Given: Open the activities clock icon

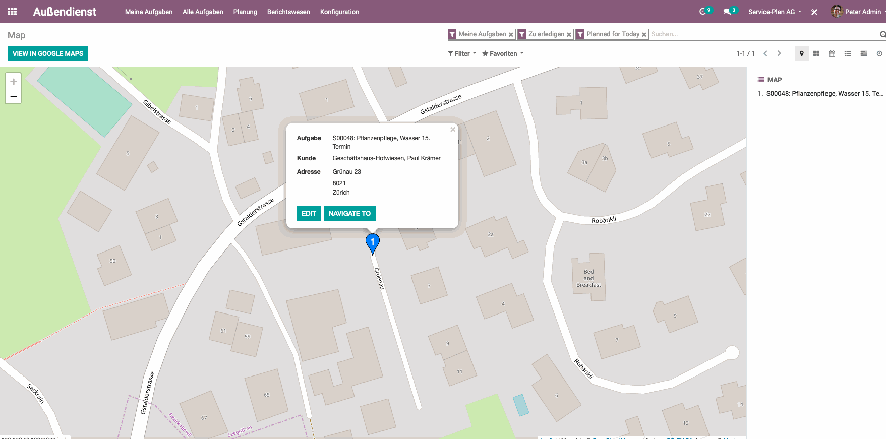Looking at the screenshot, I should (x=702, y=12).
